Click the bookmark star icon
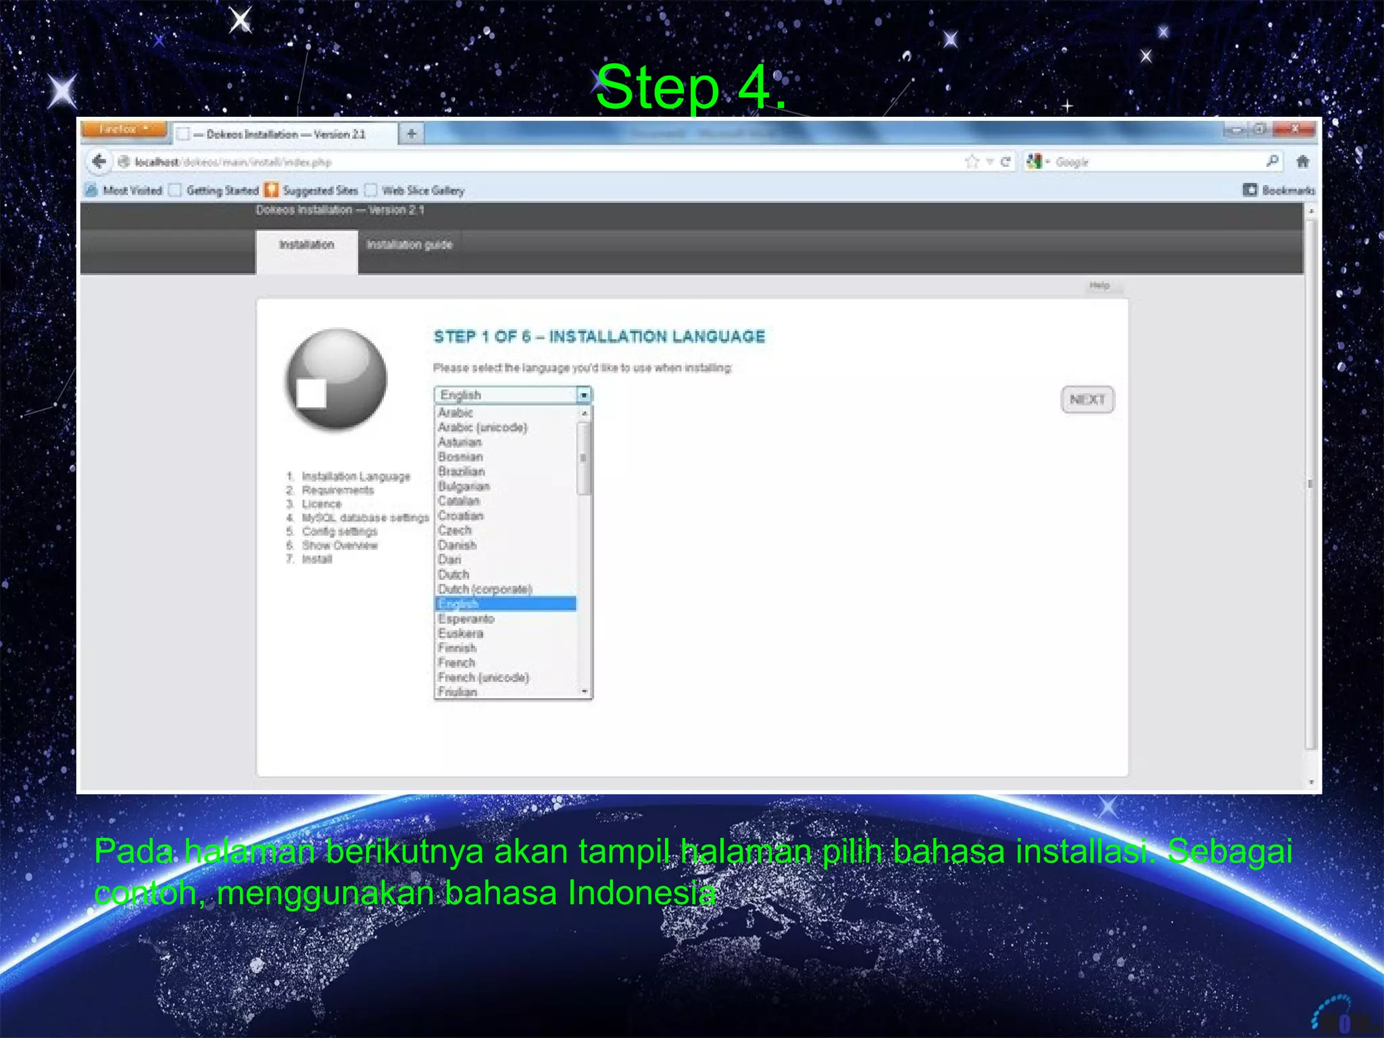The image size is (1384, 1038). [x=972, y=162]
